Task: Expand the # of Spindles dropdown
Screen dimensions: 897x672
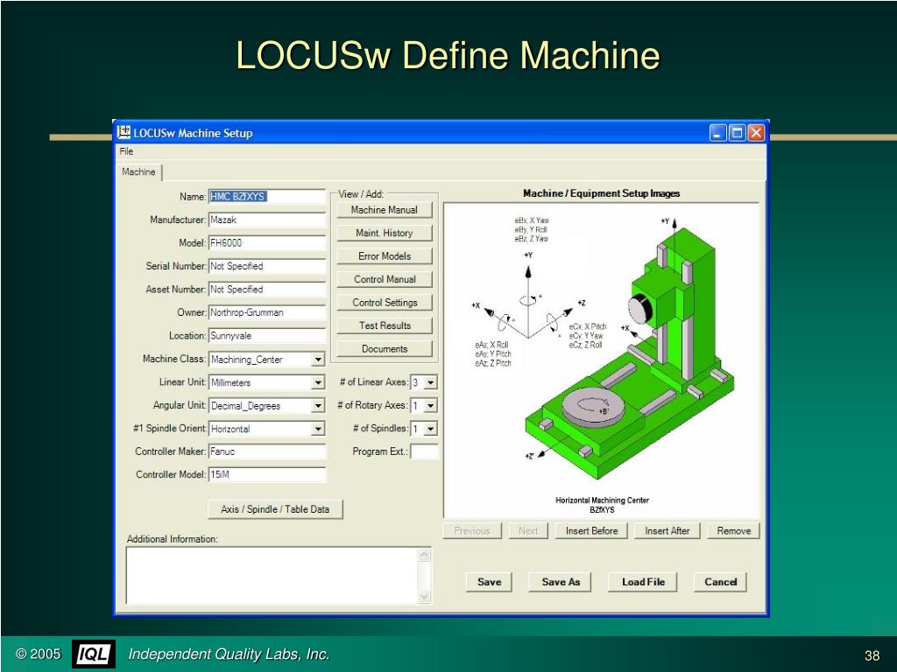Action: pyautogui.click(x=431, y=429)
